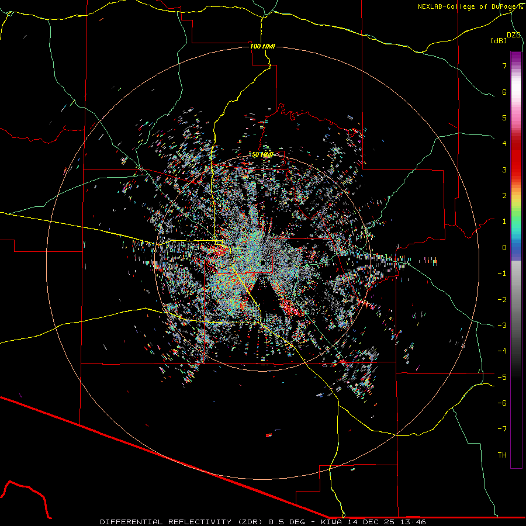Click the "100 NMI" range ring label

tap(262, 46)
